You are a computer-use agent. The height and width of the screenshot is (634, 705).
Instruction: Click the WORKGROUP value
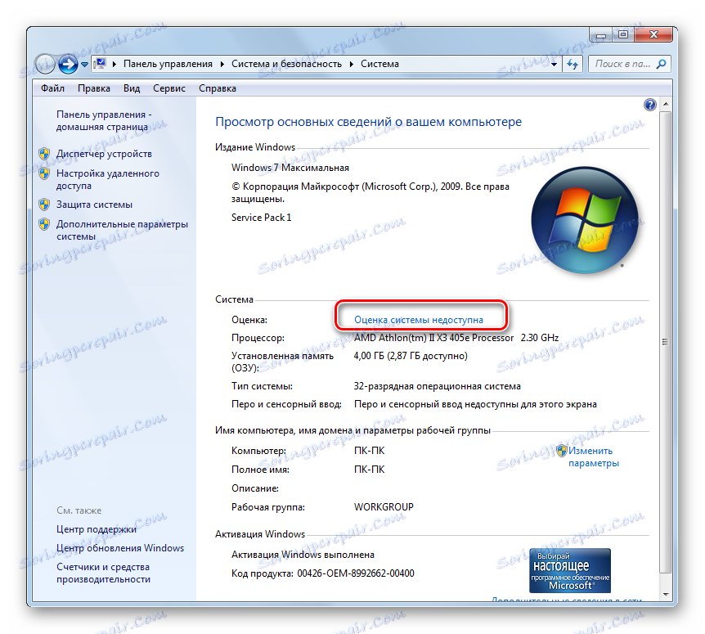(384, 507)
